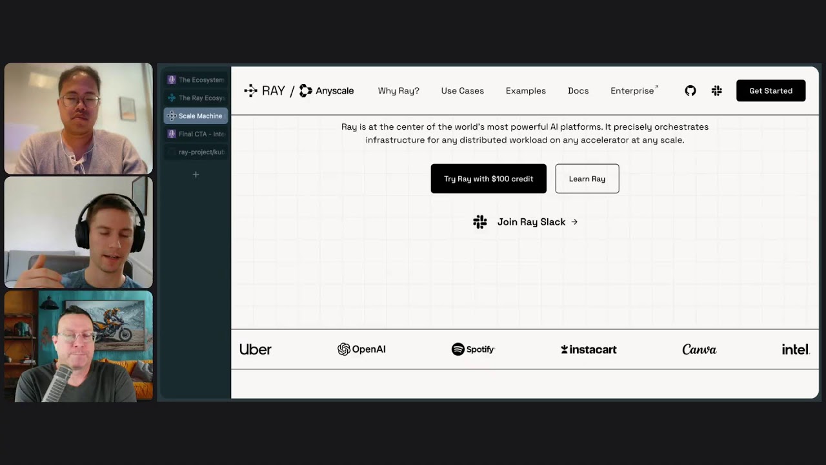Screen dimensions: 826x465
Task: Click the Slack icon in the navbar
Action: (x=716, y=91)
